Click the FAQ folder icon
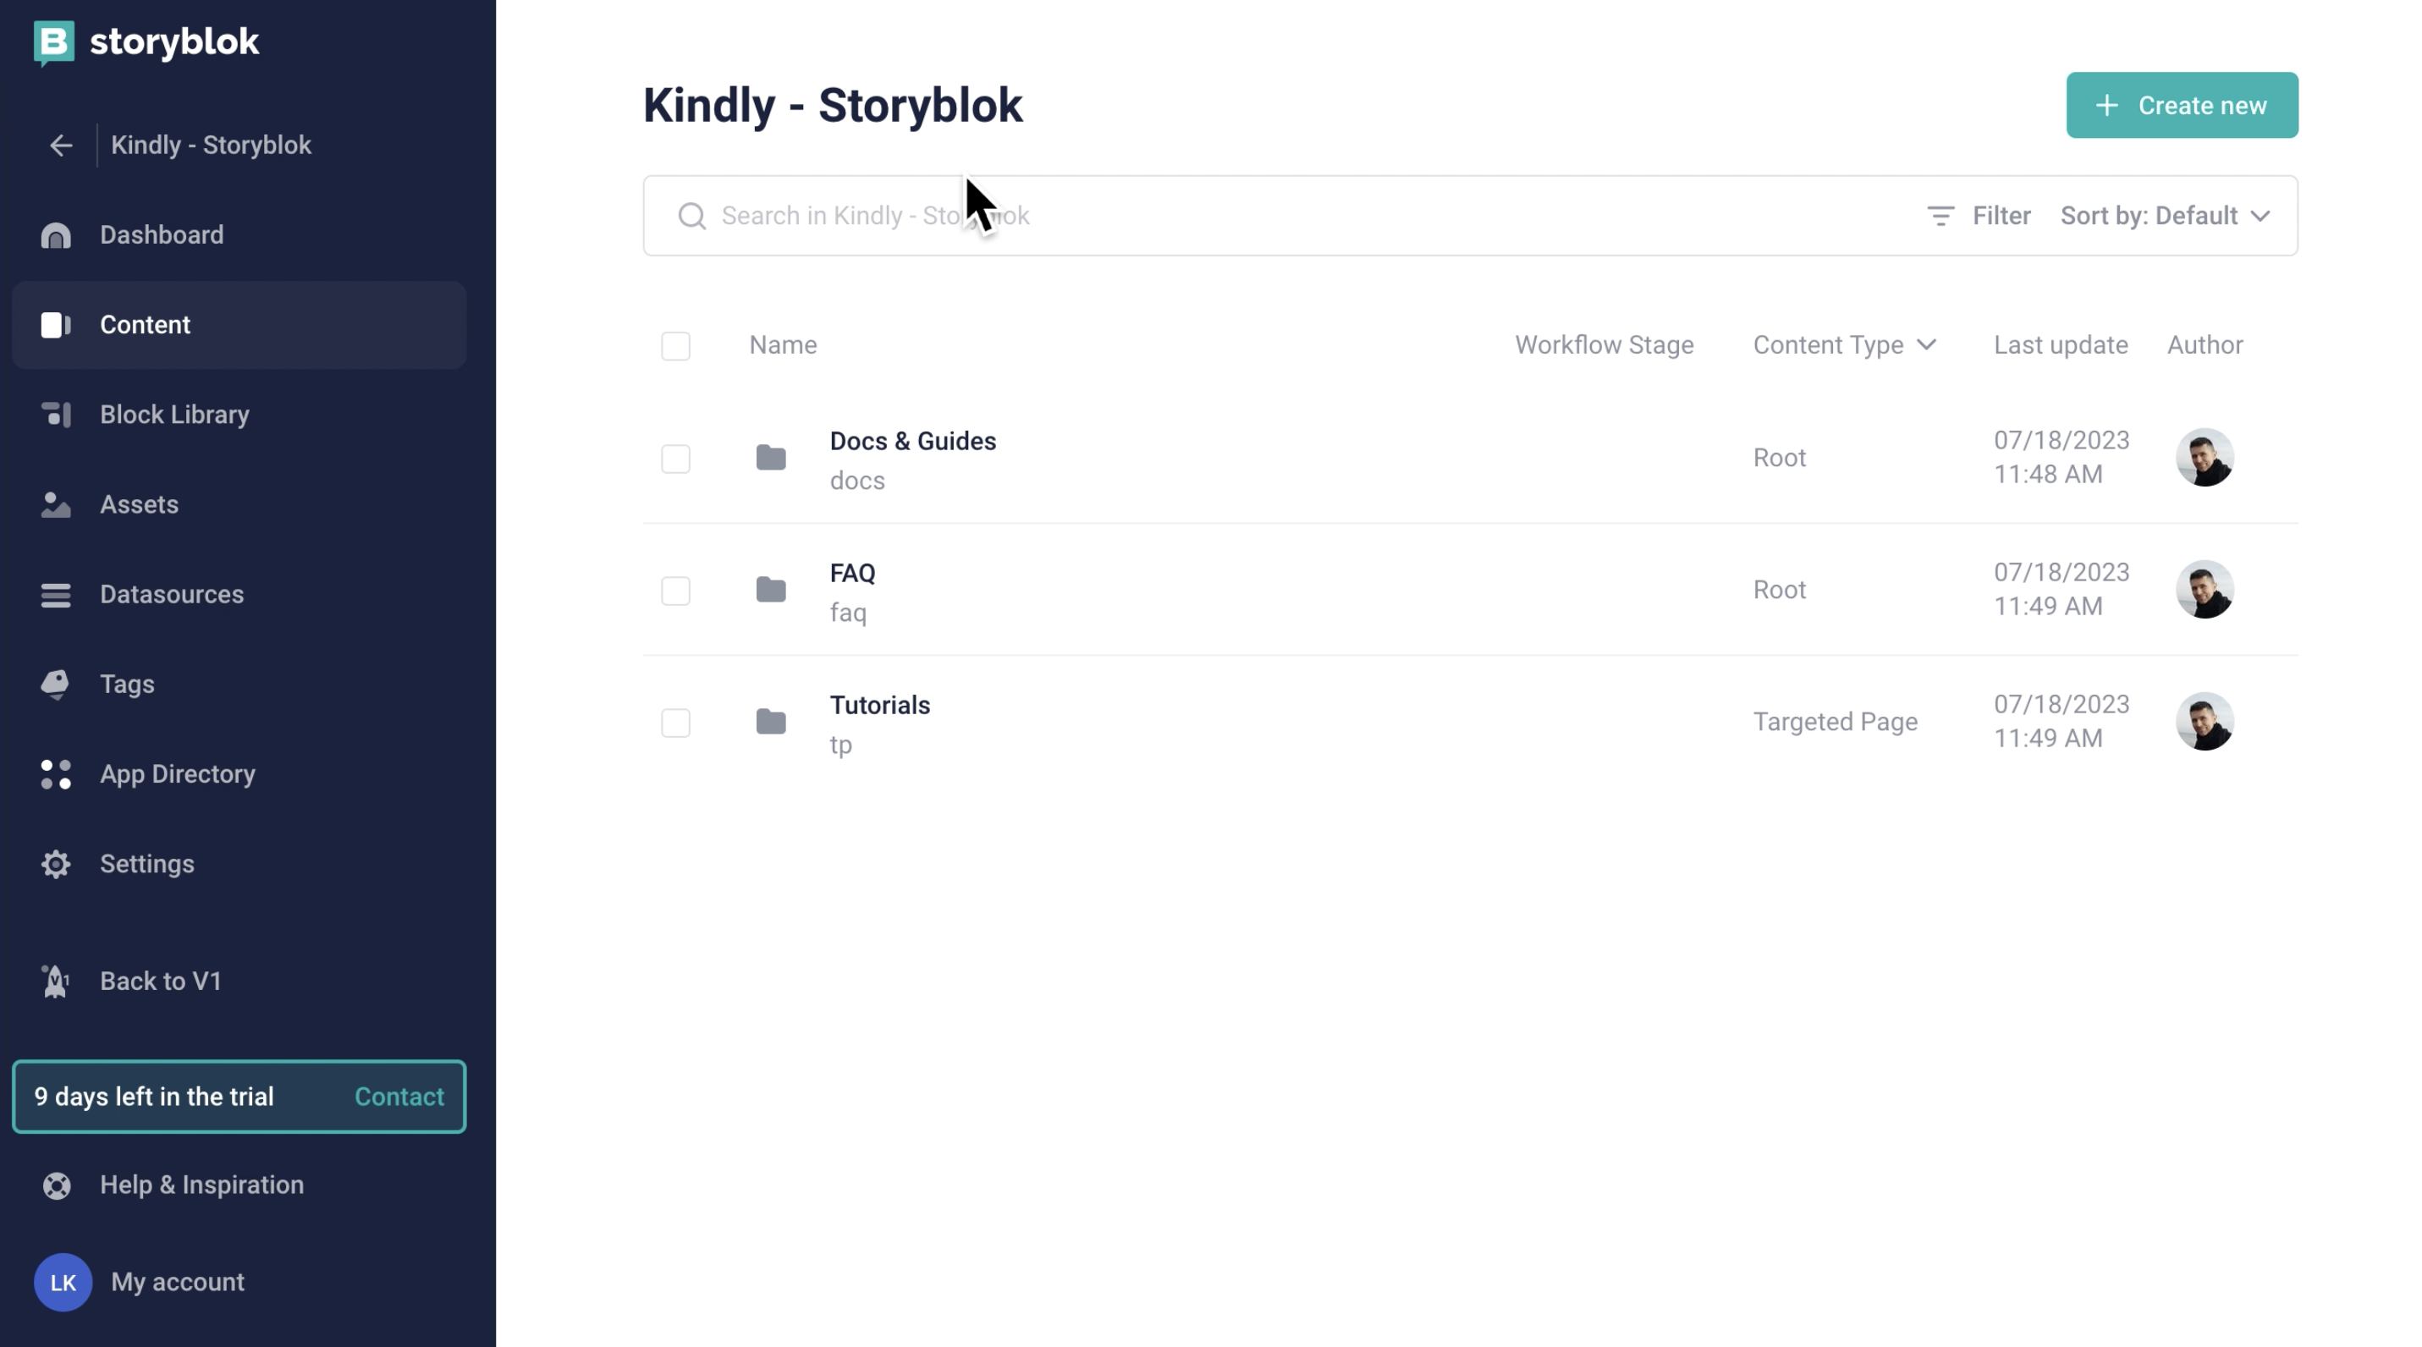2422x1347 pixels. [771, 590]
